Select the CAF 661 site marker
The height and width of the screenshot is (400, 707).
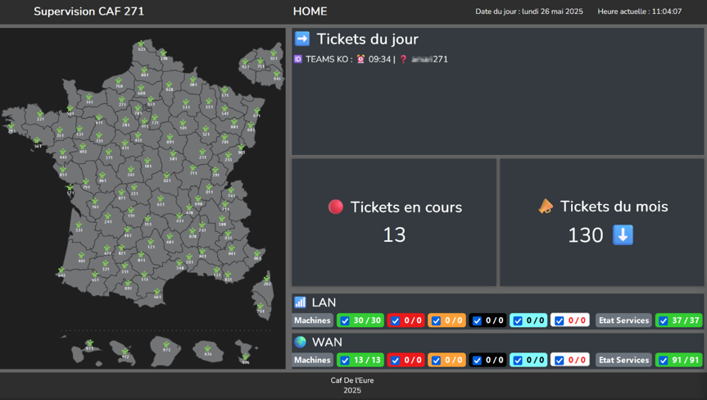[157, 293]
